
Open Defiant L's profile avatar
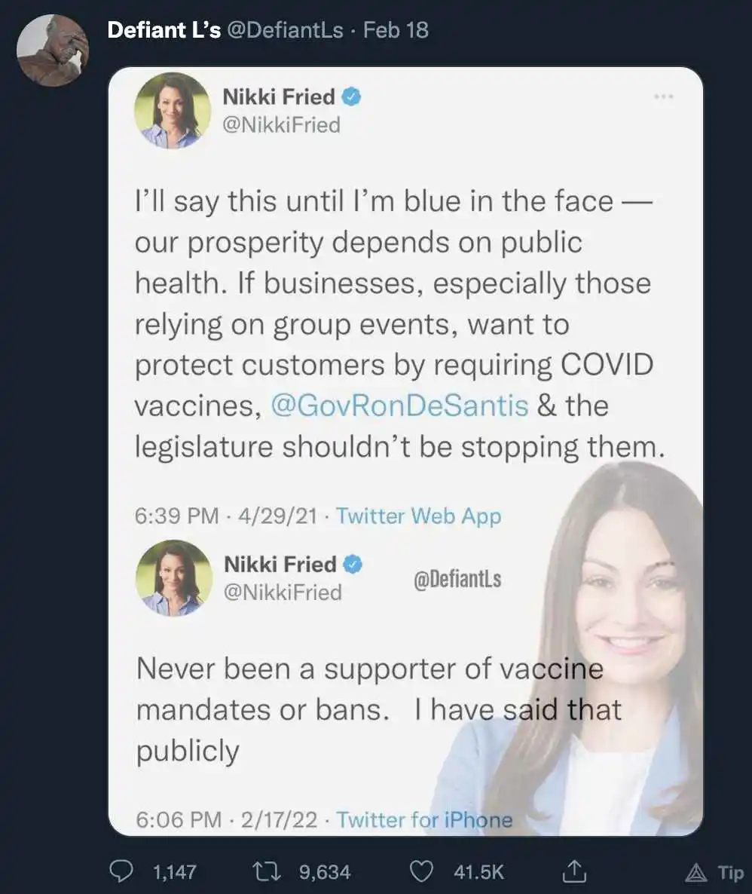tap(53, 51)
